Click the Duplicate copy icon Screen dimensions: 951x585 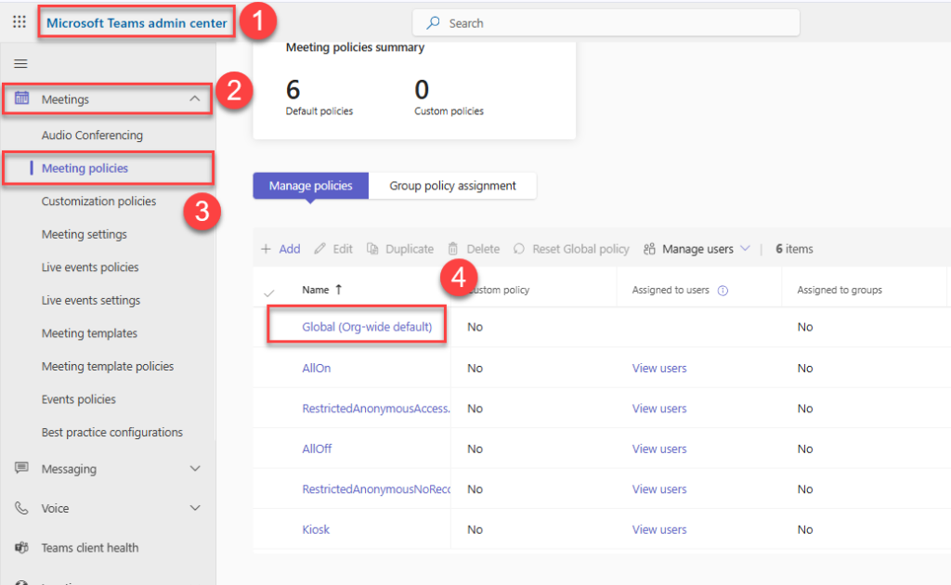coord(372,249)
